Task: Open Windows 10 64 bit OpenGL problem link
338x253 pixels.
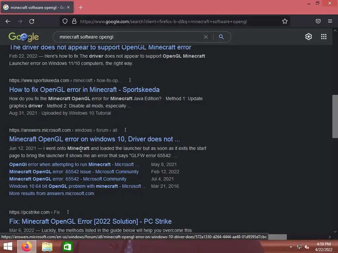Action: tap(78, 186)
